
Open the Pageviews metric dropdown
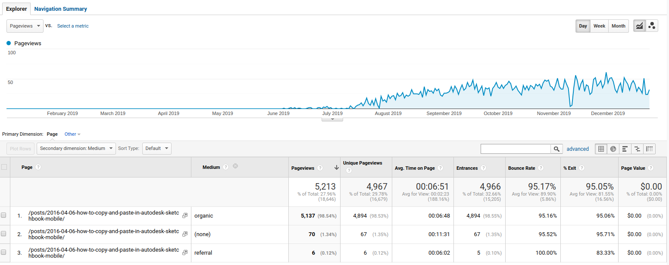tap(25, 26)
